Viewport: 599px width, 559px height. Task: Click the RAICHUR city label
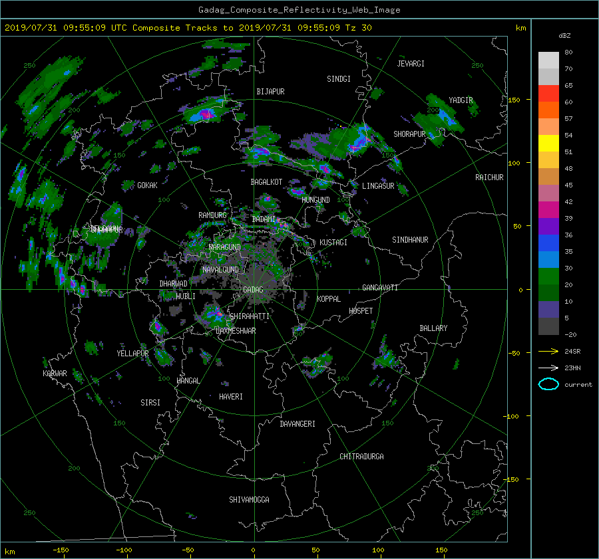(489, 177)
